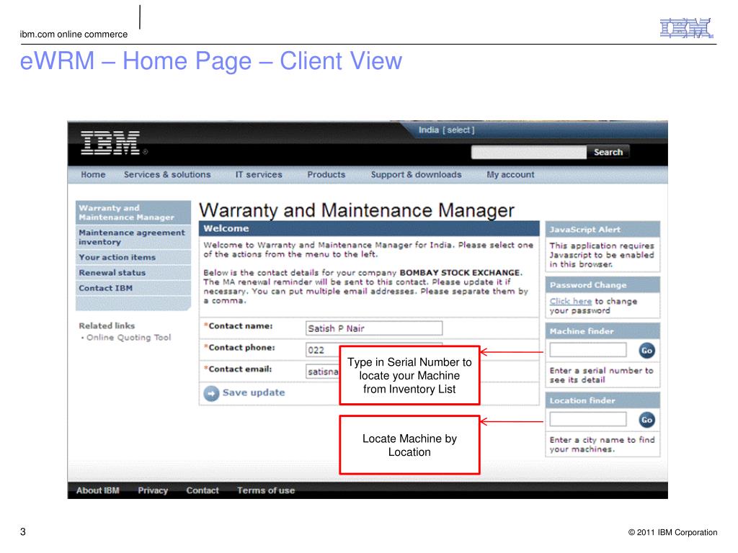Click the IBM logo at slide top right
The width and height of the screenshot is (738, 553).
tap(686, 28)
